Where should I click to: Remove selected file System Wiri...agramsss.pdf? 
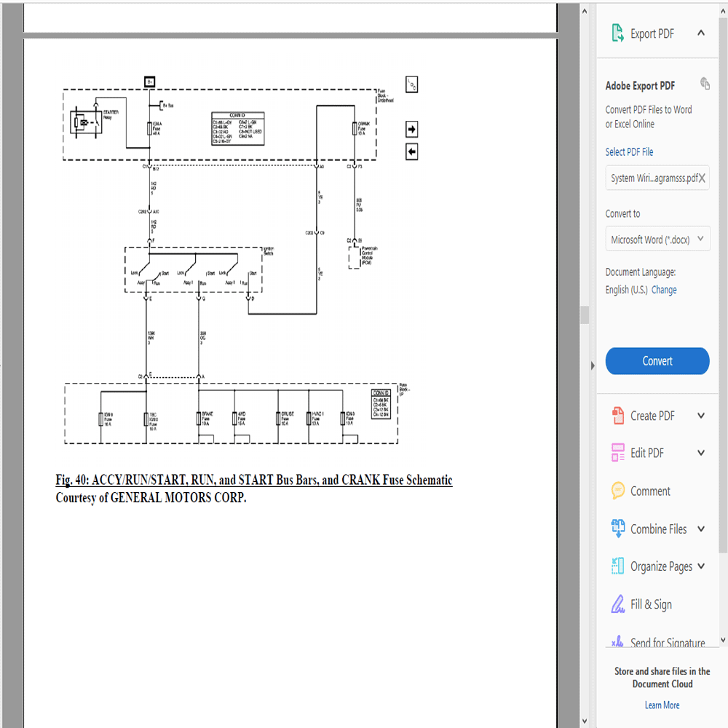coord(702,178)
